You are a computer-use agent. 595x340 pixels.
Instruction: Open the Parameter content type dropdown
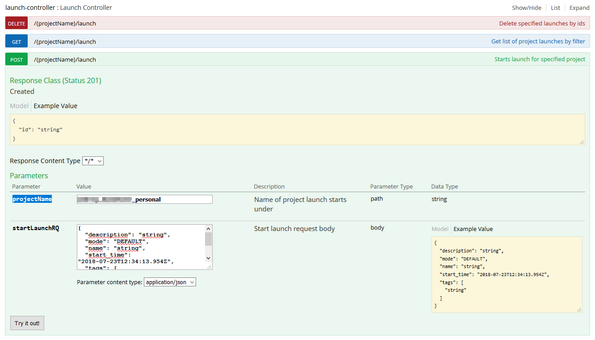pos(170,282)
